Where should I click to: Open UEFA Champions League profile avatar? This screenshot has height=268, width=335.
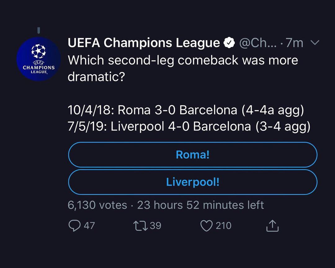[x=39, y=59]
